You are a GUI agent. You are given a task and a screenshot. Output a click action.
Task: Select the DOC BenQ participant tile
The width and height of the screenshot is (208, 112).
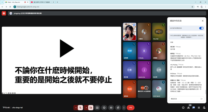tap(159, 89)
